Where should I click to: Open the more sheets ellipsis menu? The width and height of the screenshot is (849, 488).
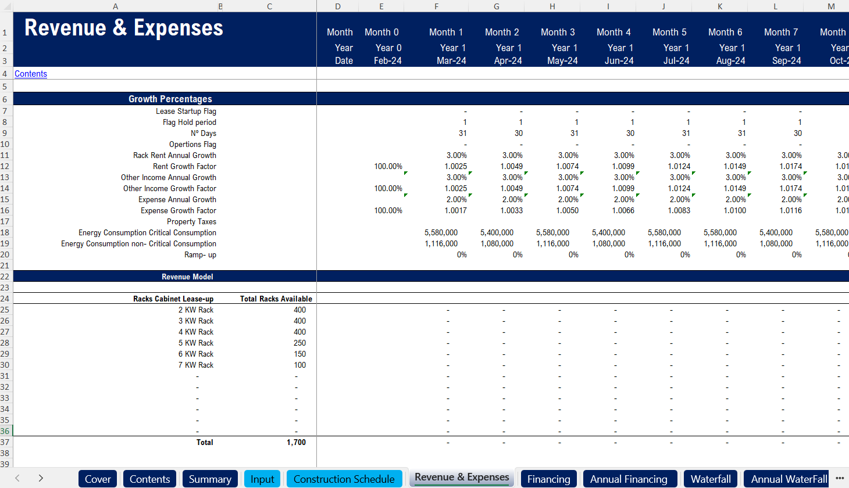pyautogui.click(x=840, y=478)
